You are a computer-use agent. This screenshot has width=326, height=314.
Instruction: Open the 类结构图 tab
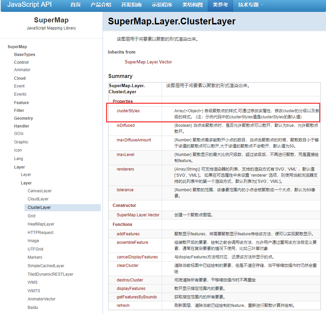tap(192, 5)
